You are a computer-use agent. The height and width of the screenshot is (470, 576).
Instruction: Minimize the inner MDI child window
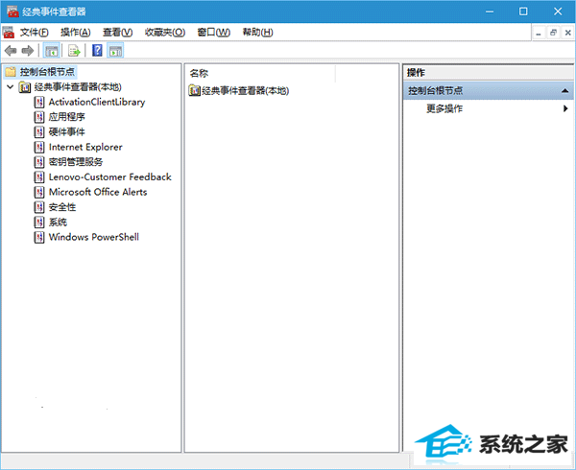click(x=539, y=33)
